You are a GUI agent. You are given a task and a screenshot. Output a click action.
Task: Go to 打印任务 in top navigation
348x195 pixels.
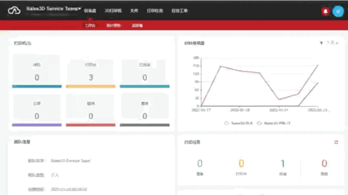[155, 11]
